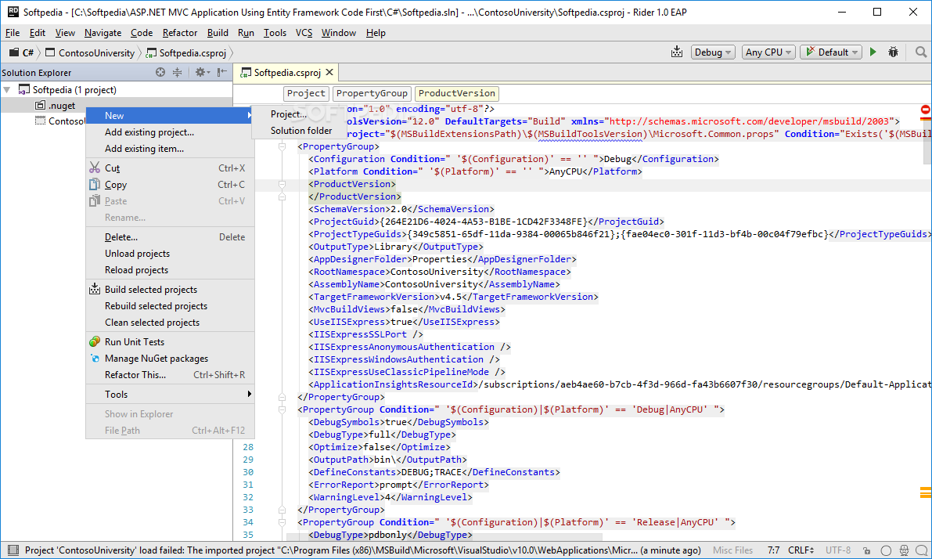
Task: Click the C# folder icon in breadcrumb
Action: point(13,52)
